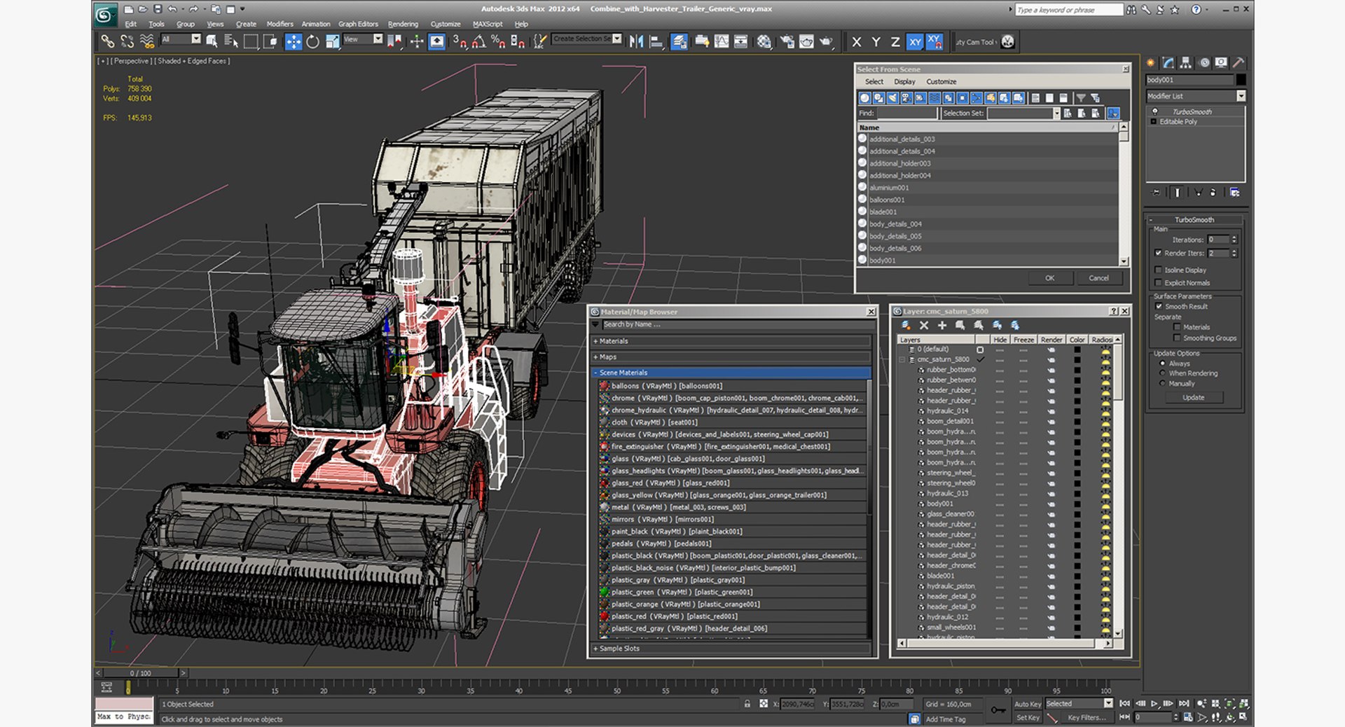
Task: Confirm Select From Scene with OK
Action: coord(1049,278)
